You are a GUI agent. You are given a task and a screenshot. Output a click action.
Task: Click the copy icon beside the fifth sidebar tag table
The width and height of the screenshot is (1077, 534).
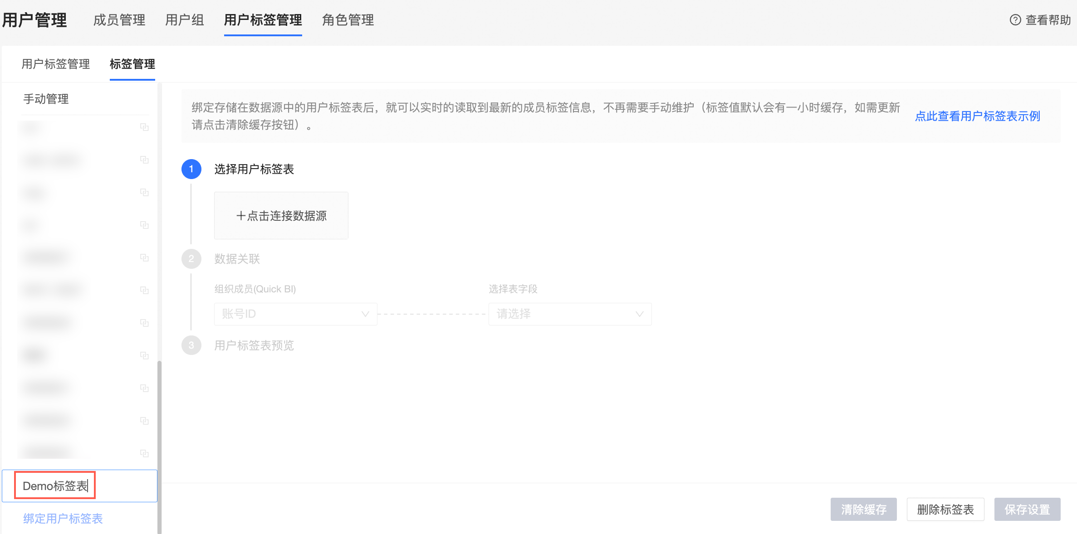(144, 257)
